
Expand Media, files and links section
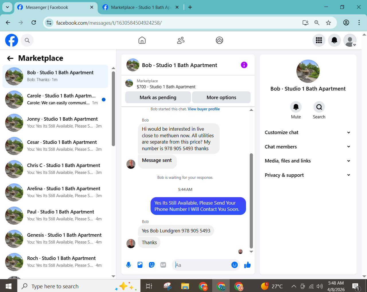click(308, 161)
